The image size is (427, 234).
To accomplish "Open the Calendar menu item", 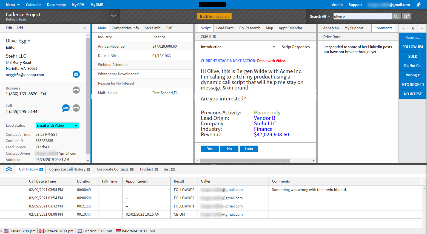I will click(x=33, y=5).
